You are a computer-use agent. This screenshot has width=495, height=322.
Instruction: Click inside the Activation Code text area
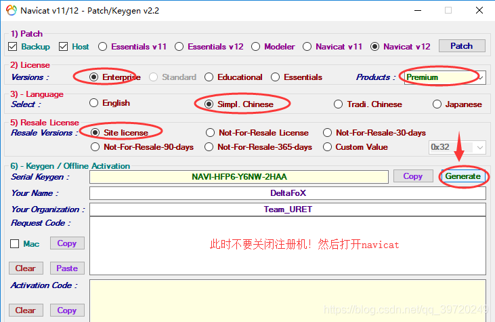(288, 300)
